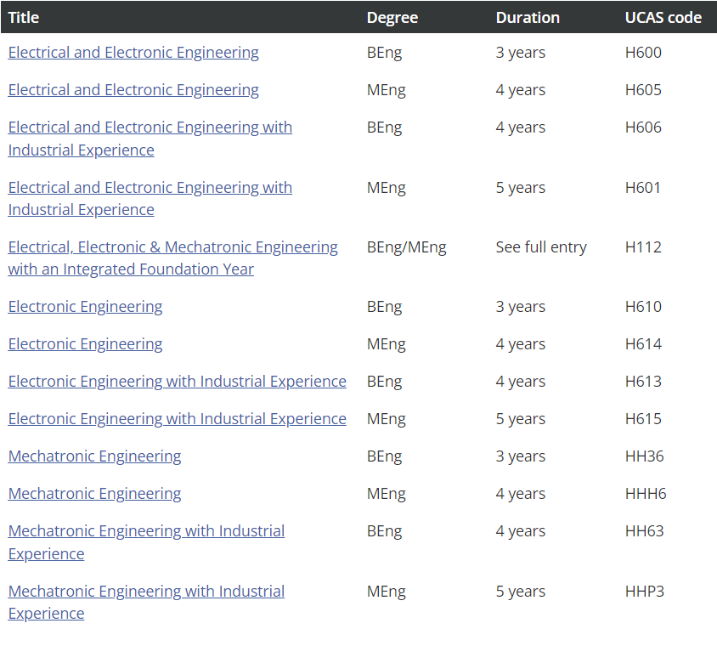This screenshot has height=663, width=717.
Task: Click the H112 UCAS code cell
Action: pyautogui.click(x=643, y=247)
